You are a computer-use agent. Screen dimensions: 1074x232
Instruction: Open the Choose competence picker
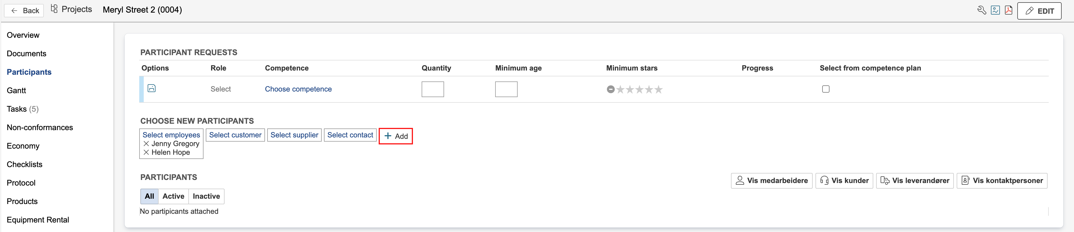[298, 89]
